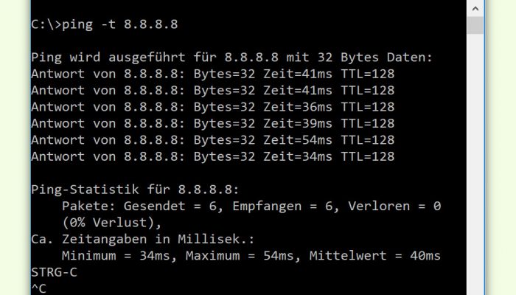Grab the vertical scrollbar thumb
The height and width of the screenshot is (295, 516).
click(475, 25)
